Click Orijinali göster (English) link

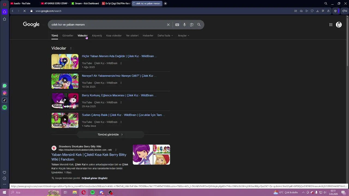[x=95, y=178]
